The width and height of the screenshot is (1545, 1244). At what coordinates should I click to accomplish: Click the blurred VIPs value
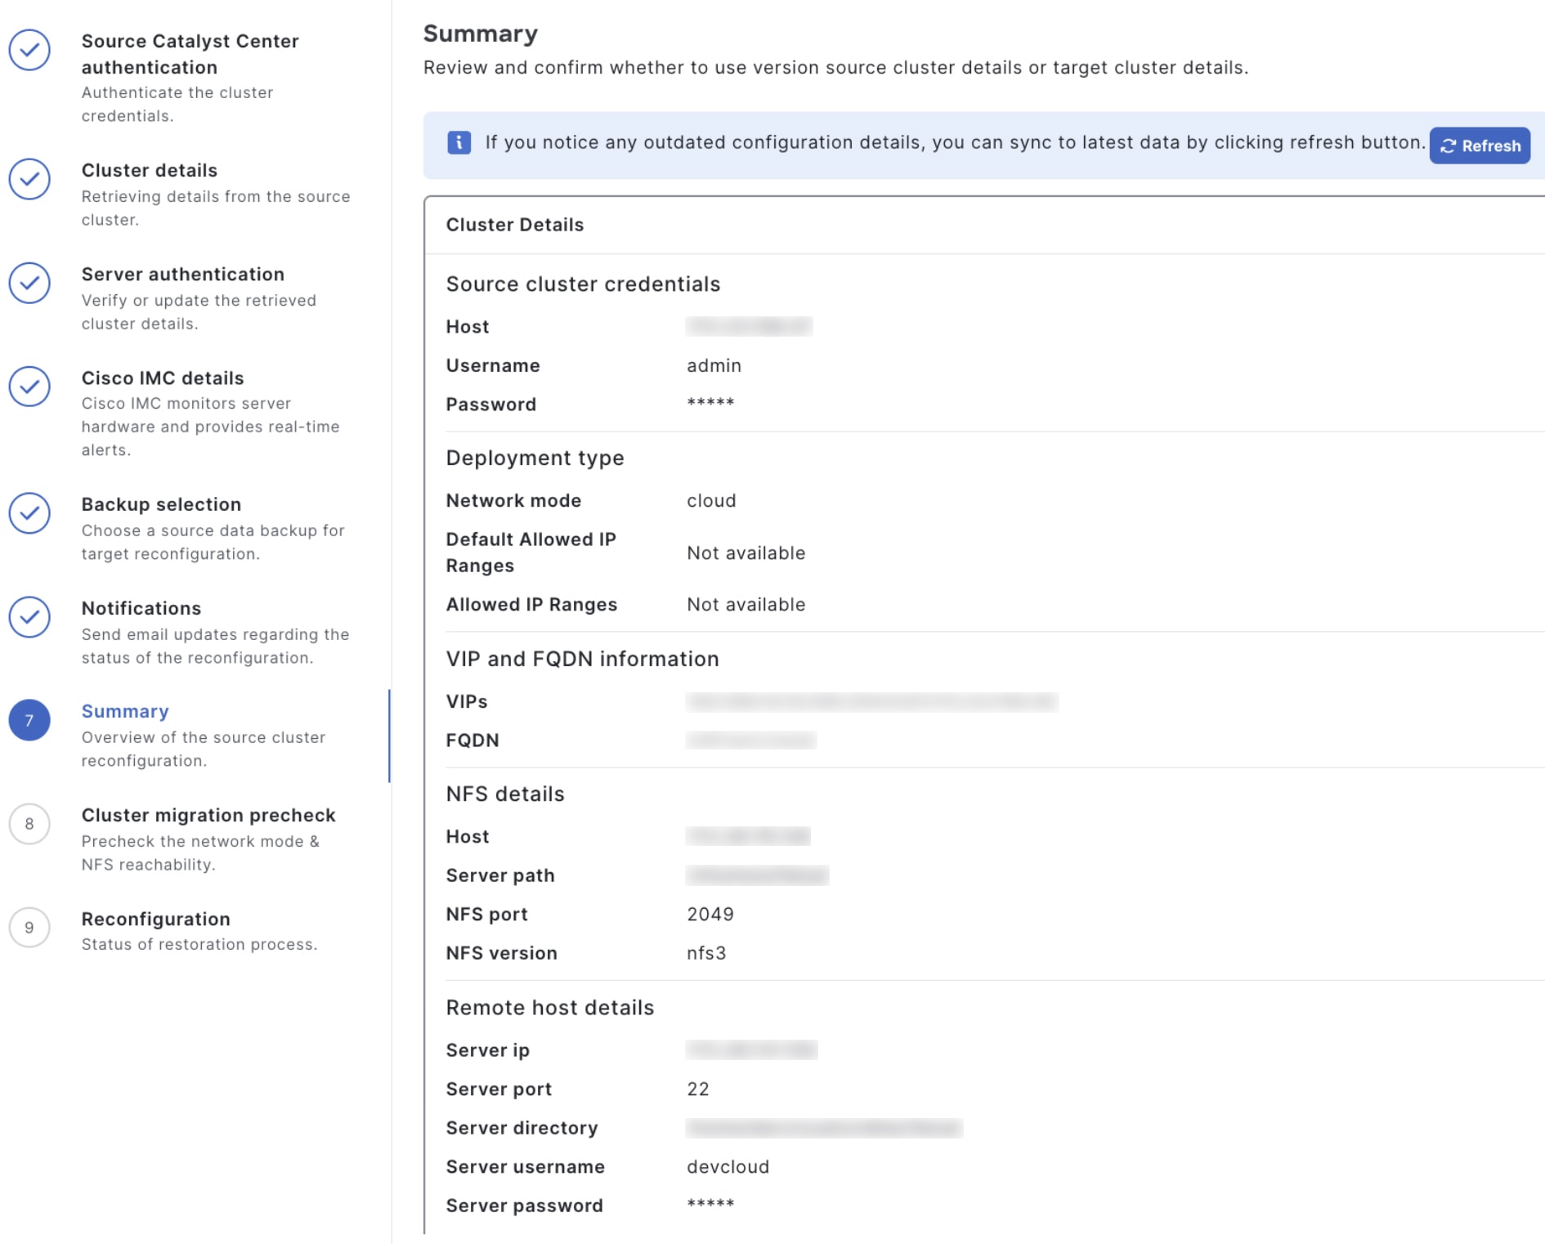[x=871, y=701]
